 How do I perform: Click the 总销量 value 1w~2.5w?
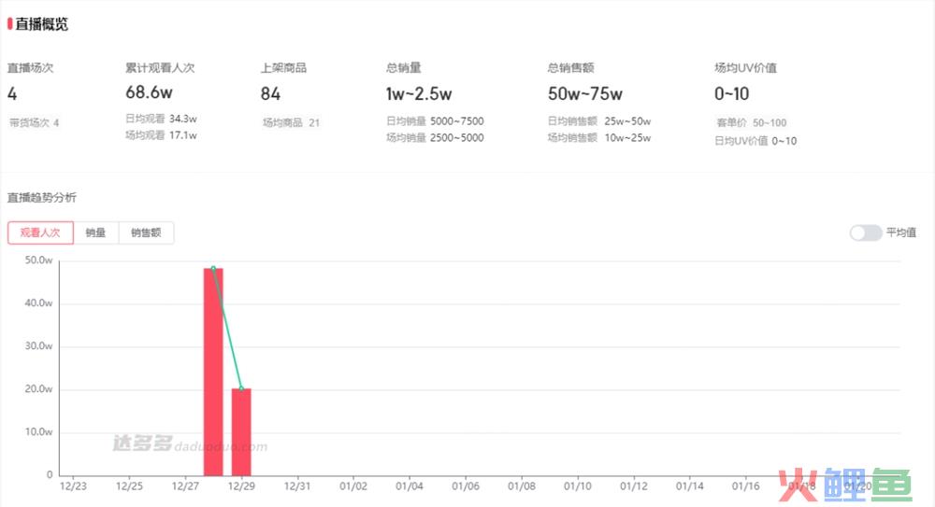419,93
